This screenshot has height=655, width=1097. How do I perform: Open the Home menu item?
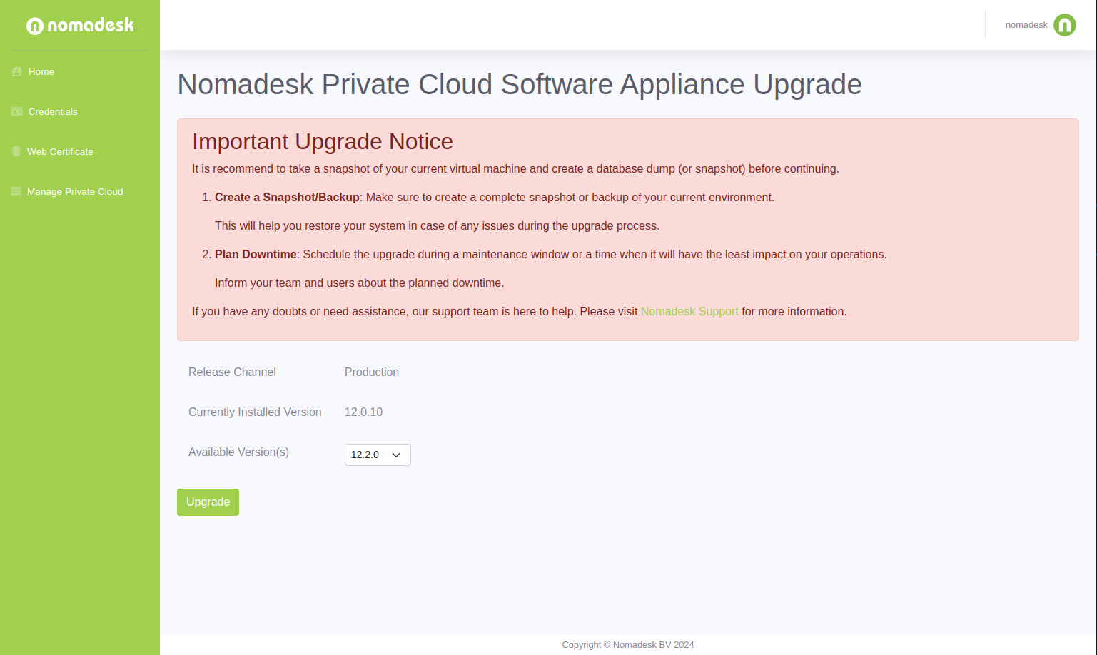coord(41,72)
